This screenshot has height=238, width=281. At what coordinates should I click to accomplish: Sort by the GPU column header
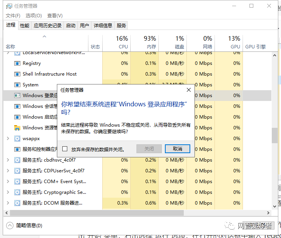(229, 42)
